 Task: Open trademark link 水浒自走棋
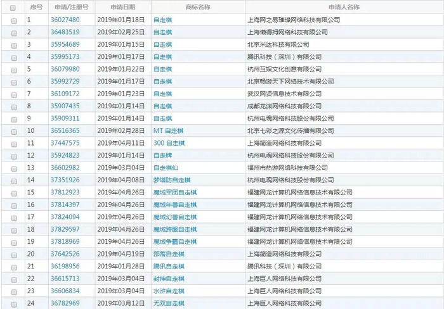tap(169, 291)
